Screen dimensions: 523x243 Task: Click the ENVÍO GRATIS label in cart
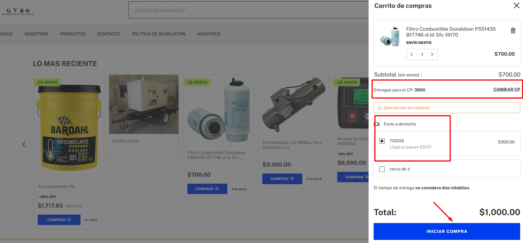tap(419, 43)
